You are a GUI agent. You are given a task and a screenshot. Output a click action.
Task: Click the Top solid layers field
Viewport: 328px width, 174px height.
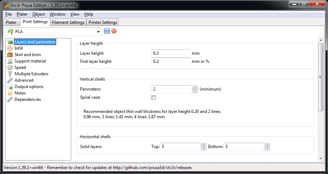click(x=180, y=147)
